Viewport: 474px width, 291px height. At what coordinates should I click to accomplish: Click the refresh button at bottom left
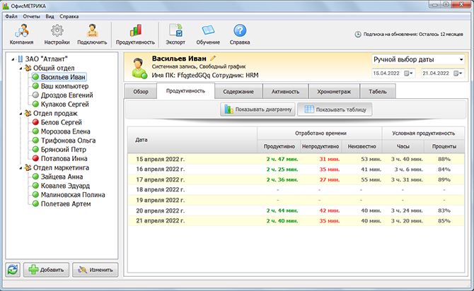pos(12,269)
